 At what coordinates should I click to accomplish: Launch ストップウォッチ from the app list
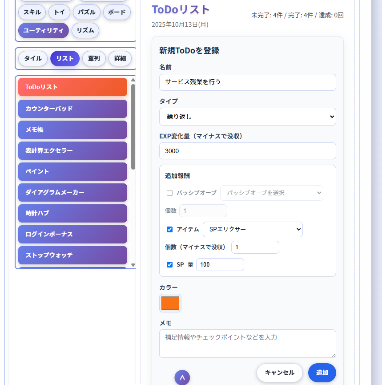pos(72,255)
